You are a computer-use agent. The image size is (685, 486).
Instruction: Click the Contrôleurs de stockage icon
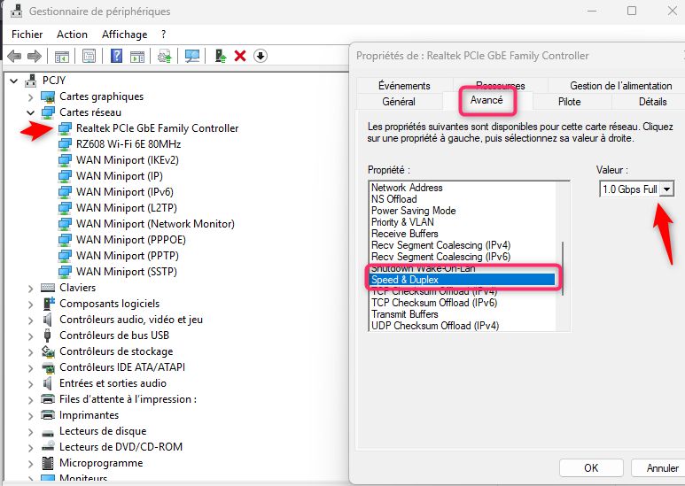pyautogui.click(x=48, y=351)
